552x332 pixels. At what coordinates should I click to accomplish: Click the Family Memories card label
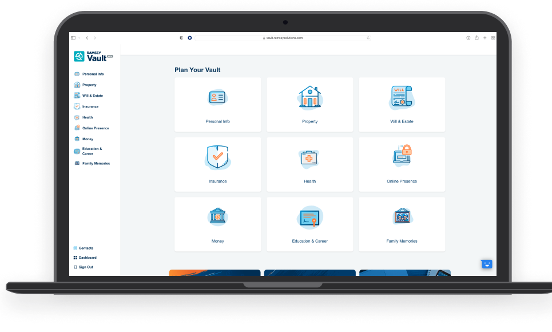[402, 242]
